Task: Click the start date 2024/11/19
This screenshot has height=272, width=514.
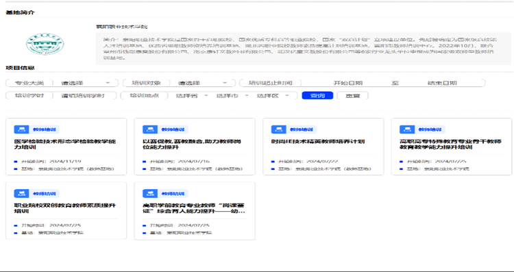Action: [x=65, y=161]
